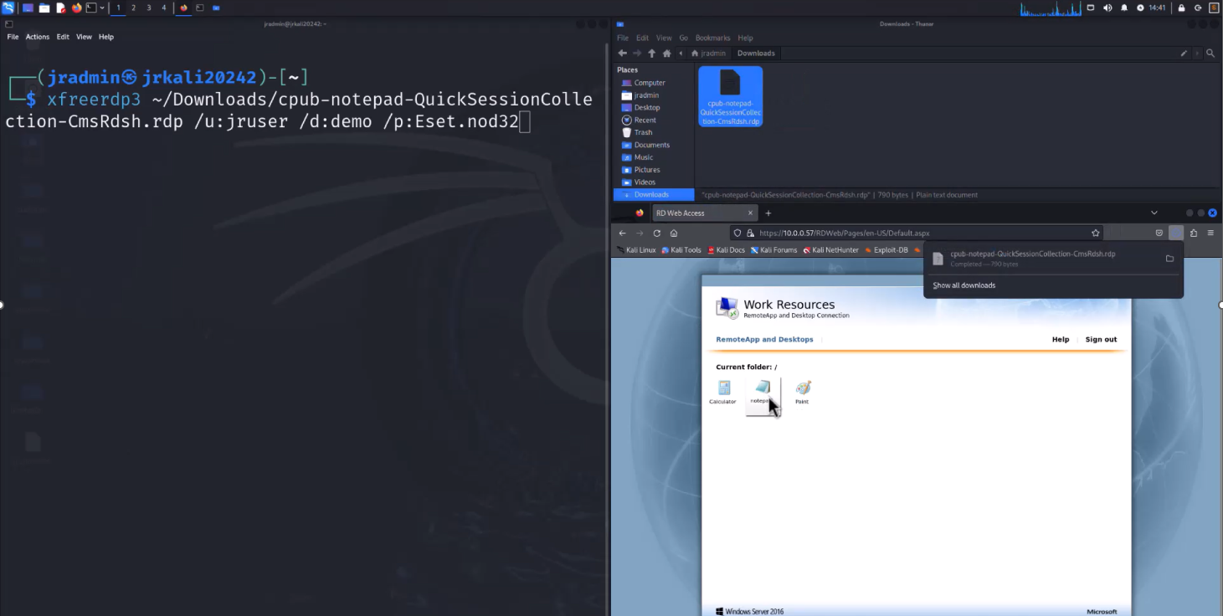Open Firefox downloads folder icon for the RDP file
Image resolution: width=1223 pixels, height=616 pixels.
pos(1169,259)
